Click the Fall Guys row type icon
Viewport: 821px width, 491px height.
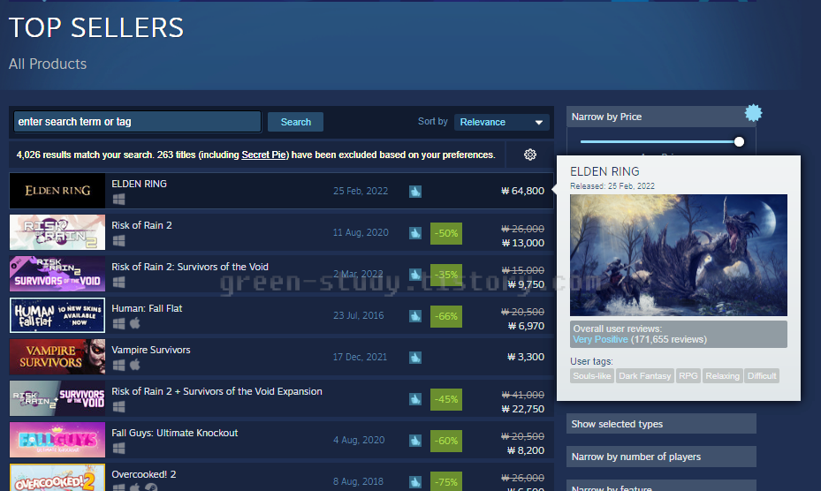pyautogui.click(x=415, y=441)
